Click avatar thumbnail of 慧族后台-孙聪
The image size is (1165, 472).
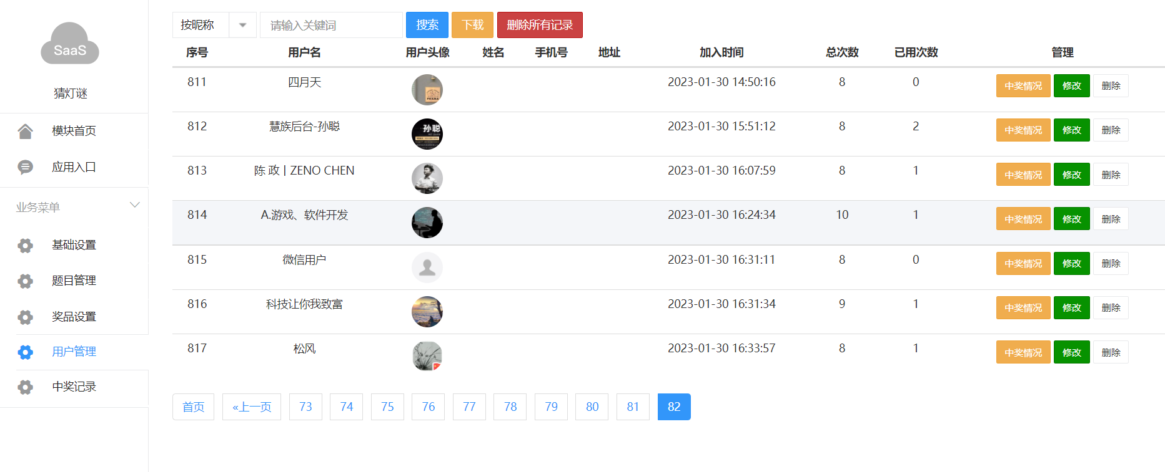[x=427, y=134]
